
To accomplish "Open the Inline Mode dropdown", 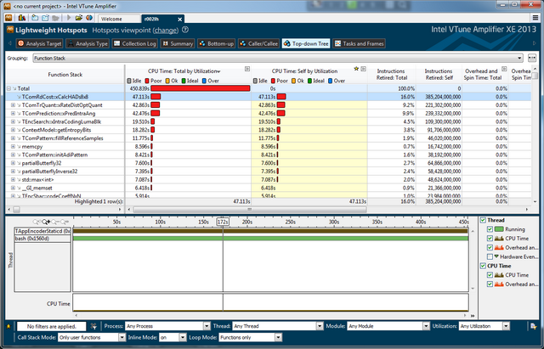I will [173, 337].
